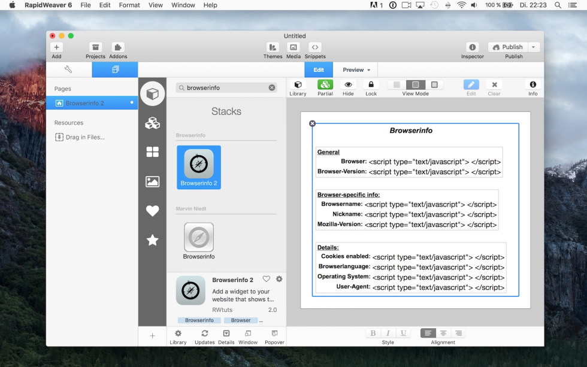
Task: Open the stacks Library toolbar button
Action: click(x=298, y=88)
